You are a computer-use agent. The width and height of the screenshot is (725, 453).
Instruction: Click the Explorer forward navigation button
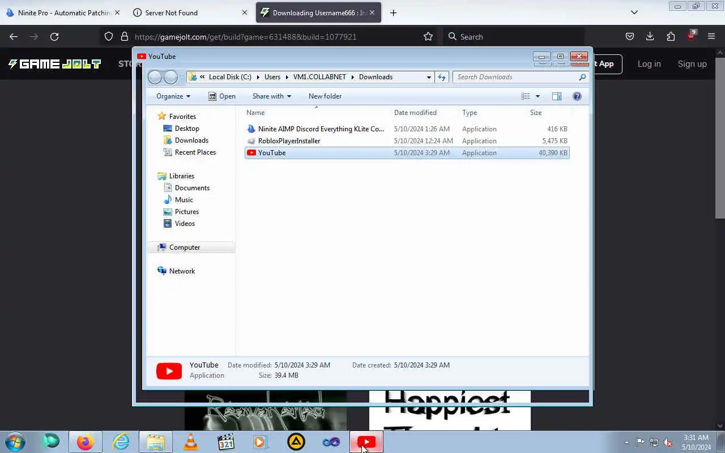pyautogui.click(x=170, y=77)
